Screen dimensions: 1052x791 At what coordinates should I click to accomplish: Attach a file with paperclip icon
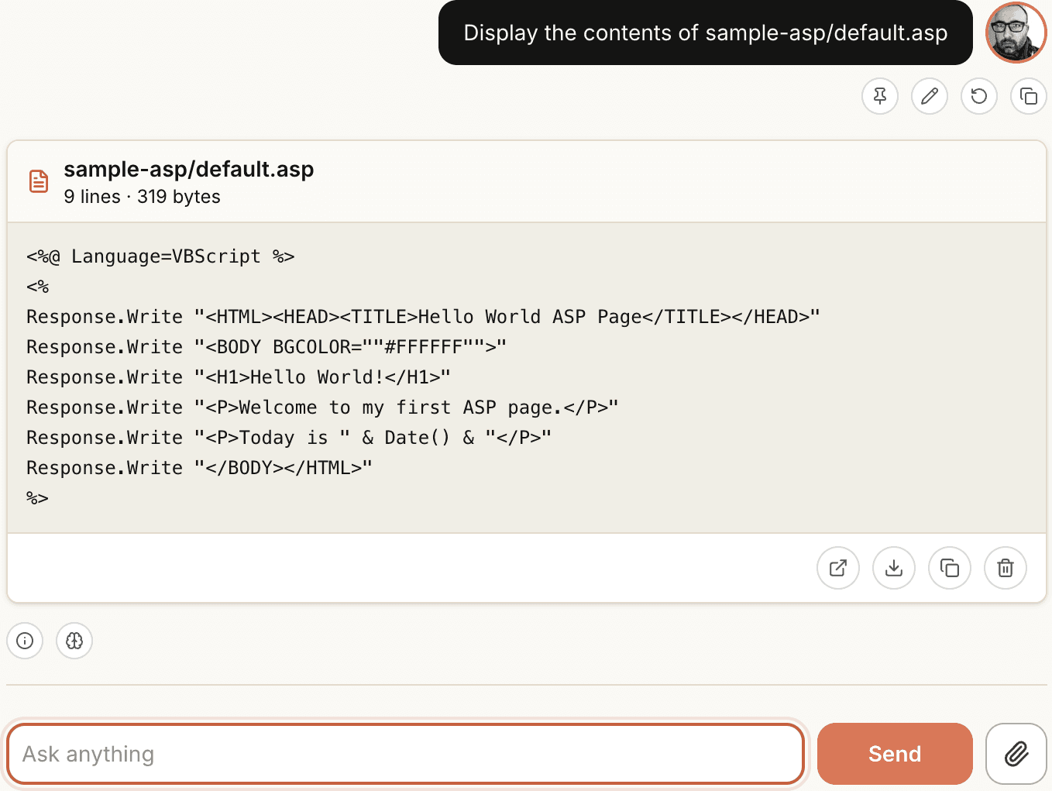pyautogui.click(x=1016, y=754)
